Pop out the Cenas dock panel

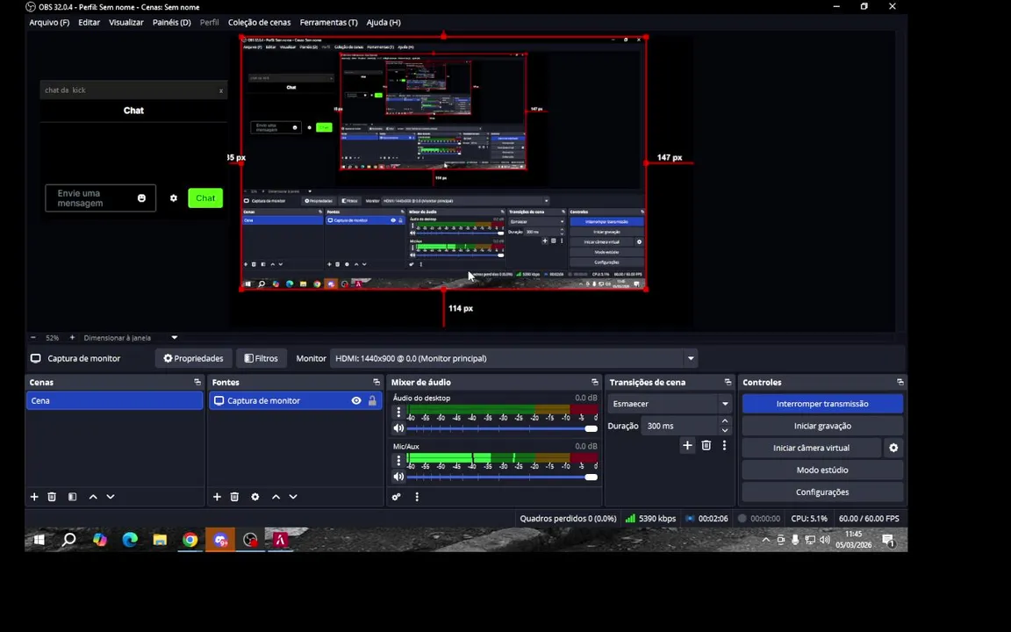(197, 383)
